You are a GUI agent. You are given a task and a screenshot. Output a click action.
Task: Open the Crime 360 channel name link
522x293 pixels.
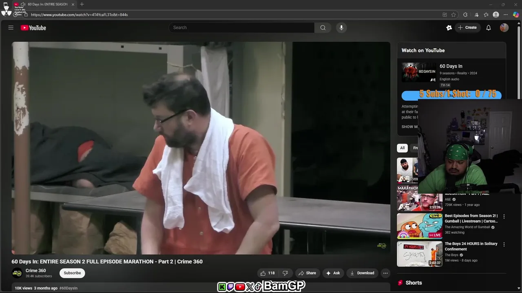coord(36,271)
